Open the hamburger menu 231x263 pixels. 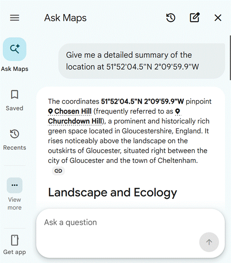(14, 18)
